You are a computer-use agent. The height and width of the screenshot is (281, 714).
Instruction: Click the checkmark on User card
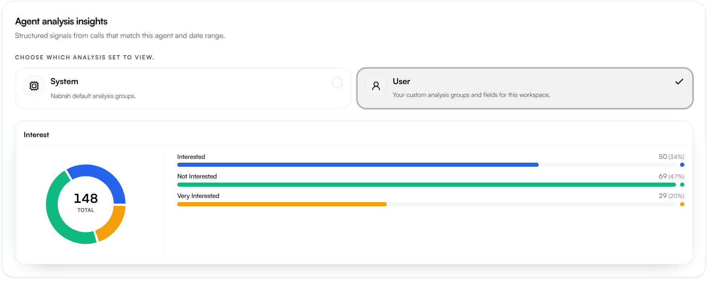[679, 82]
